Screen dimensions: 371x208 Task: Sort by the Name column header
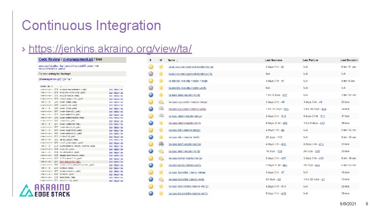[x=173, y=60]
